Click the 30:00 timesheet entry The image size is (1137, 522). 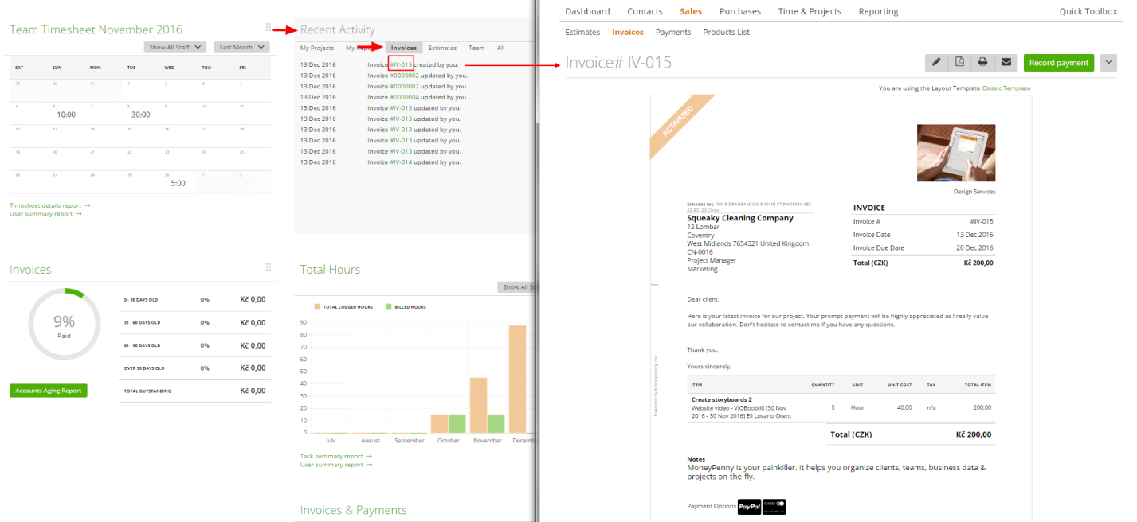click(141, 115)
